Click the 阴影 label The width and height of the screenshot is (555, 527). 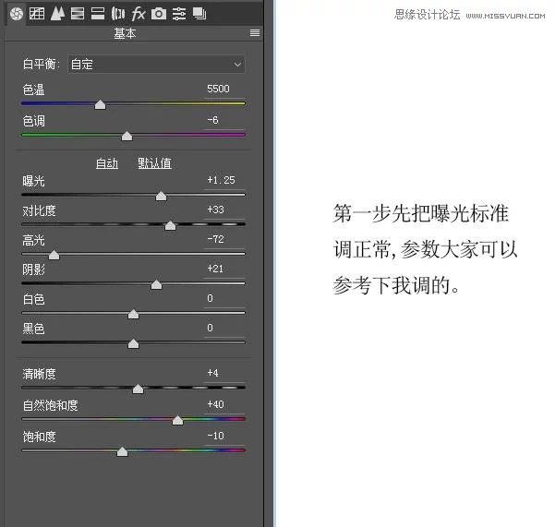click(33, 269)
